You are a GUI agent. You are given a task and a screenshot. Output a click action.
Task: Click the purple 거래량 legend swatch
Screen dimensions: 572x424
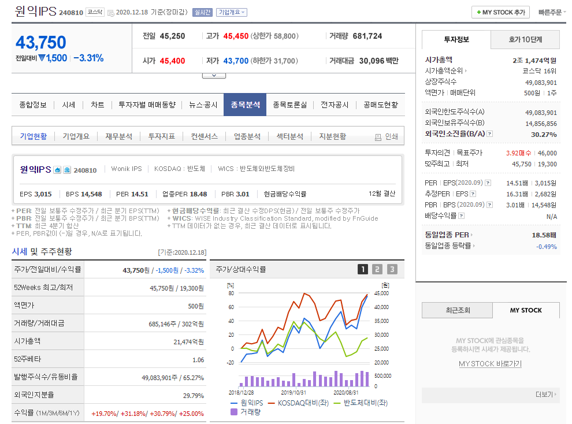pos(234,412)
